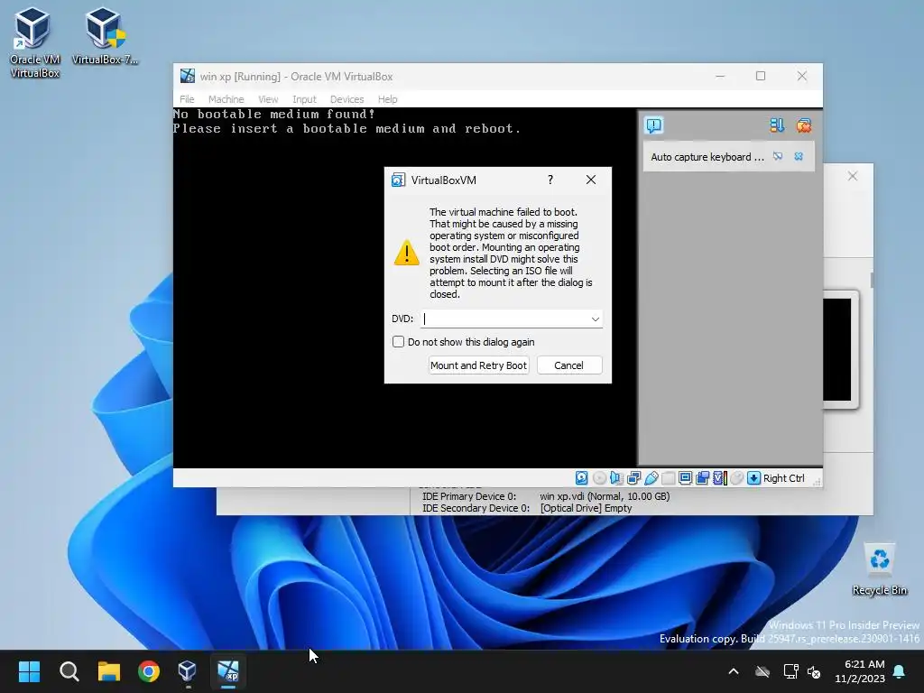Viewport: 924px width, 693px height.
Task: Expand the DVD combo box arrow
Action: click(x=596, y=319)
